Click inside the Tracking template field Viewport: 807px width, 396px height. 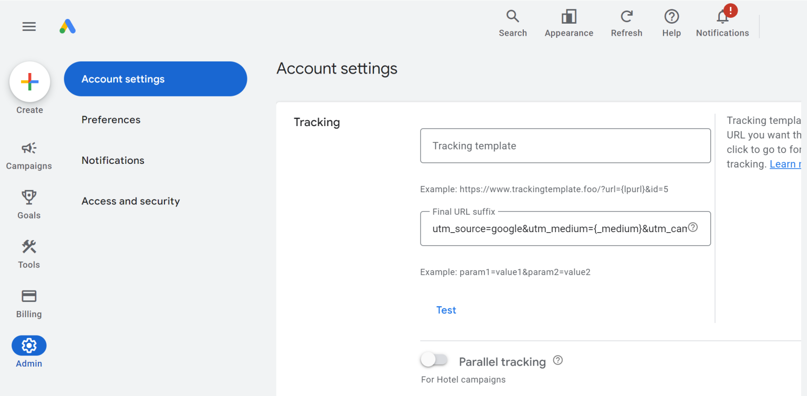click(x=565, y=145)
